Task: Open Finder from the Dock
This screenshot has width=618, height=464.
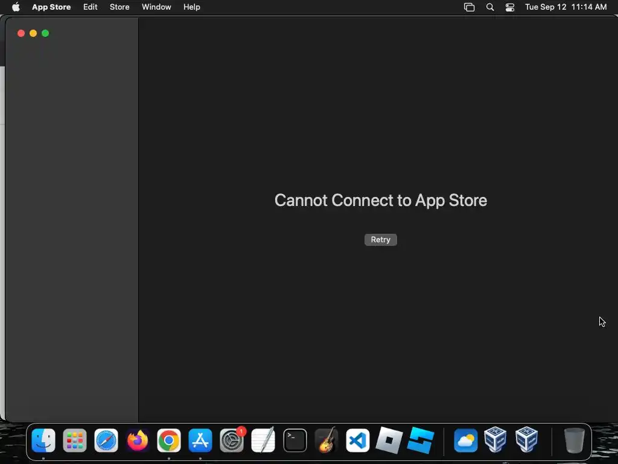Action: (x=43, y=440)
